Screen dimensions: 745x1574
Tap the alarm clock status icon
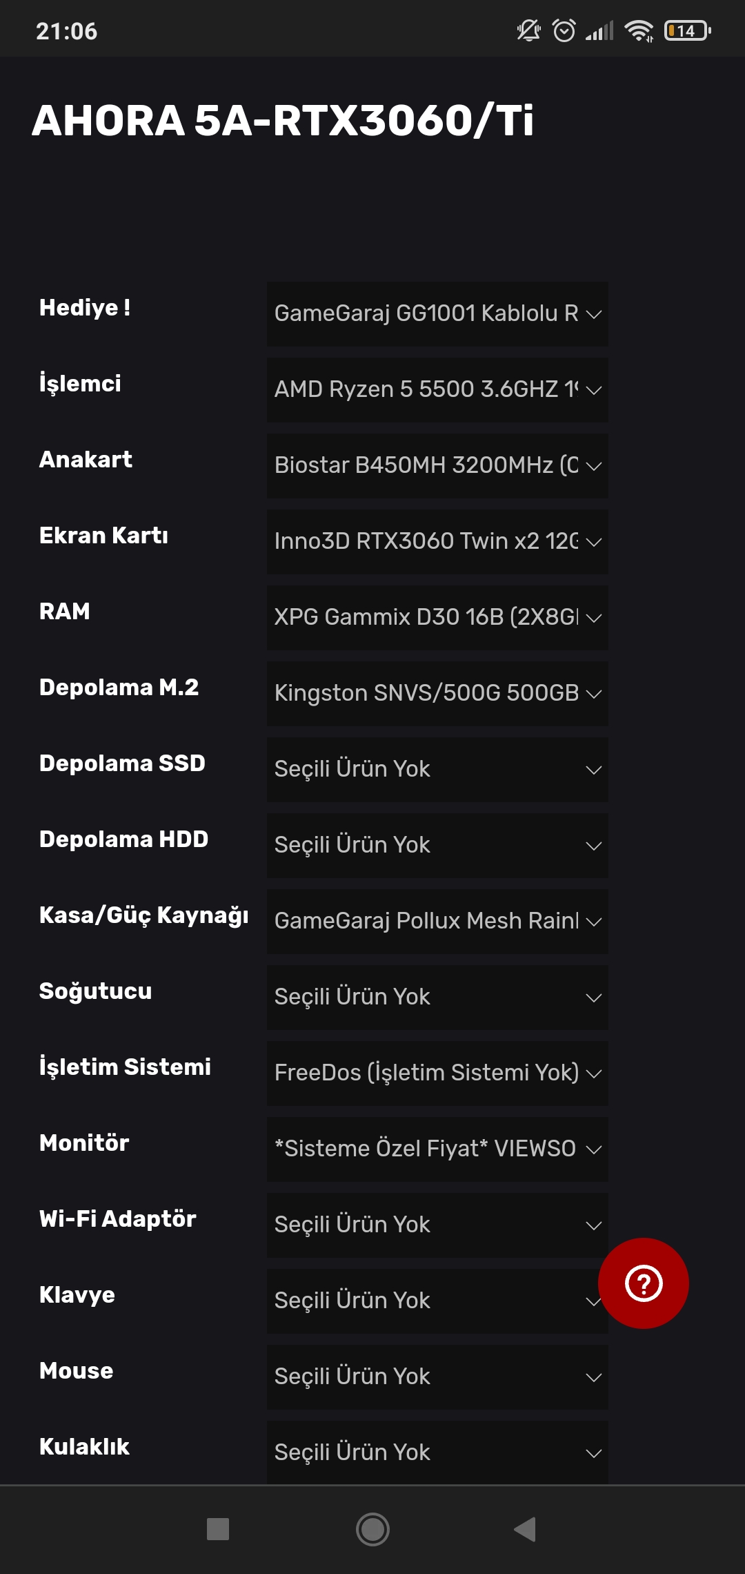564,31
